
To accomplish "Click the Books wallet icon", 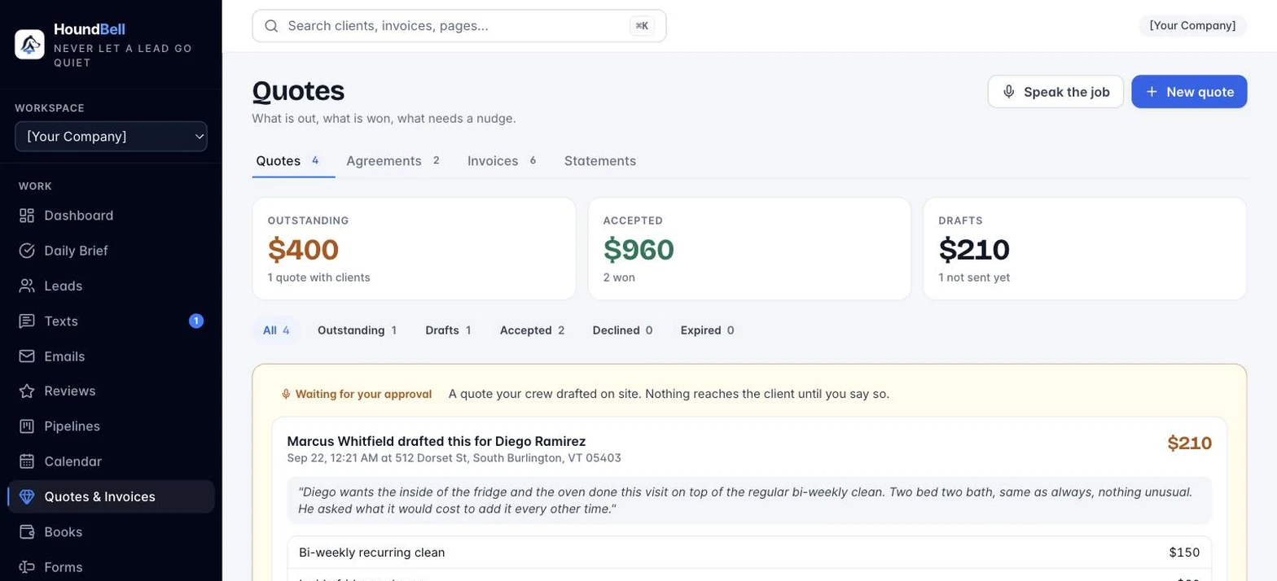I will (x=27, y=532).
